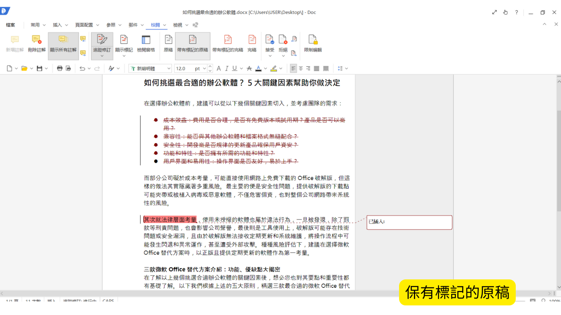Justify paragraph text
The image size is (561, 315).
tap(317, 68)
